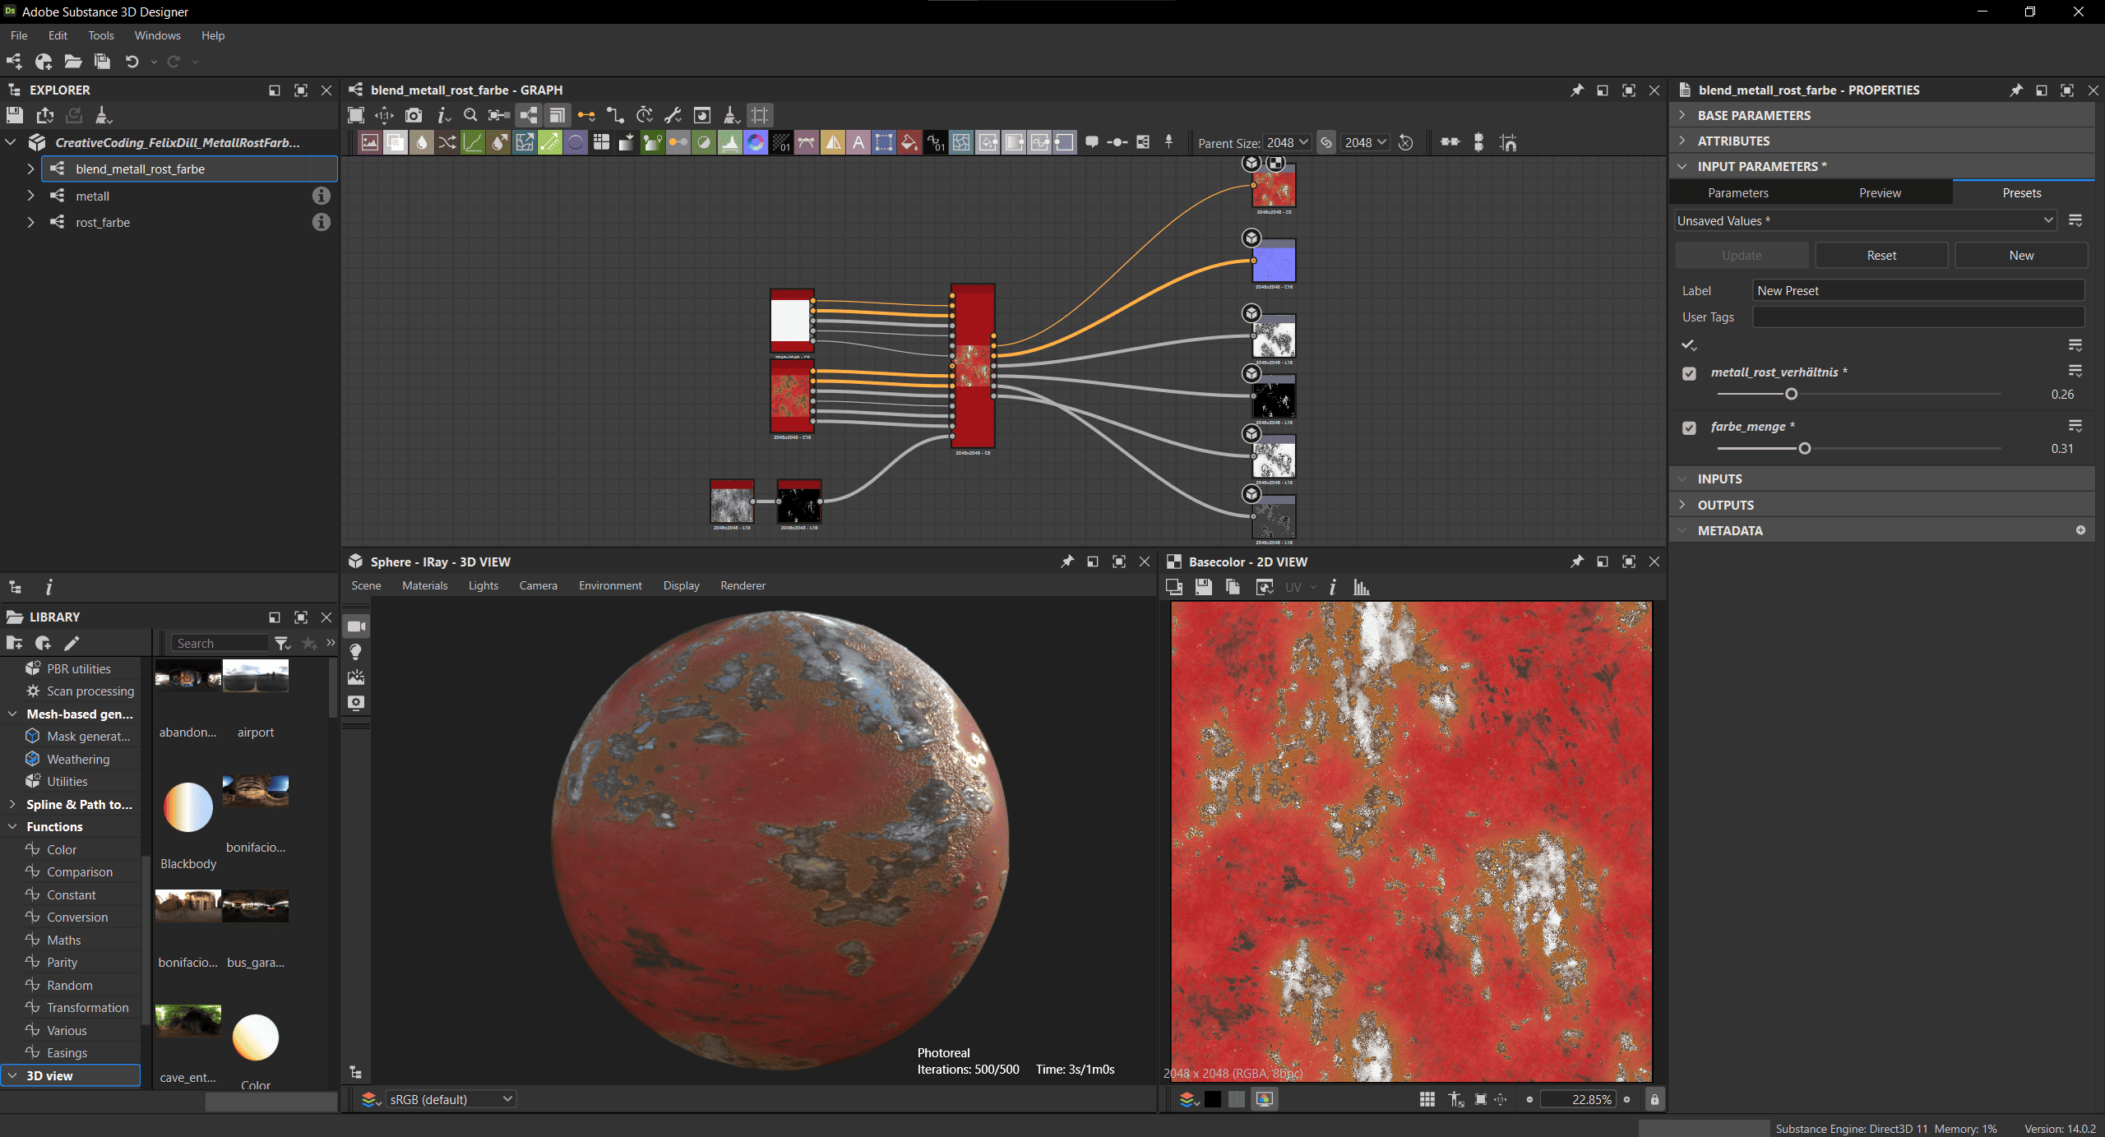Screen dimensions: 2105x1137
Task: Click the Reset preset button
Action: pyautogui.click(x=1881, y=256)
